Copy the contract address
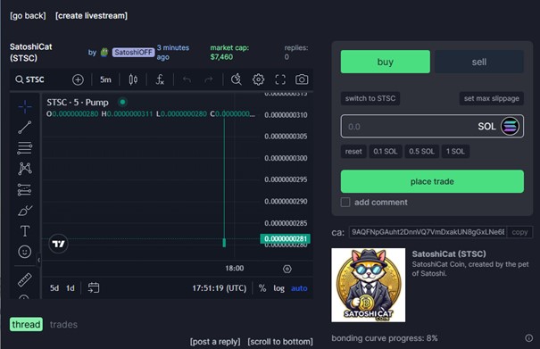This screenshot has height=349, width=540. coord(519,232)
